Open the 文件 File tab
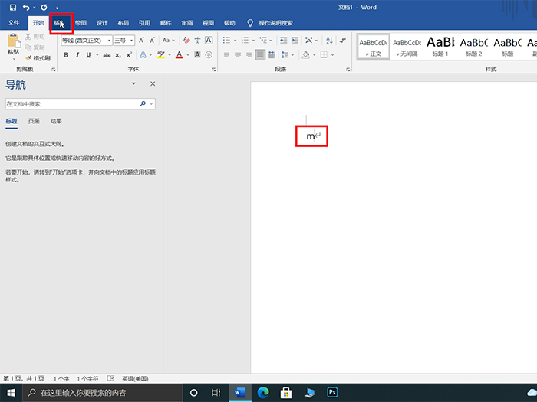537x402 pixels. (x=14, y=23)
